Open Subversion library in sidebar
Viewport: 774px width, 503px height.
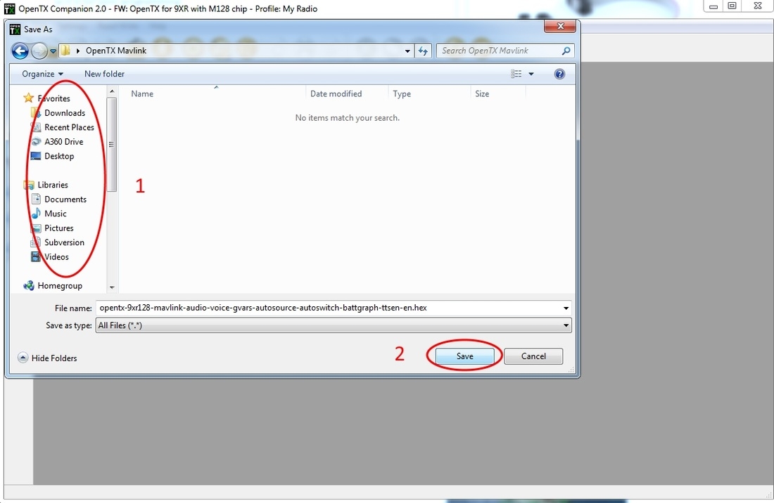point(64,242)
